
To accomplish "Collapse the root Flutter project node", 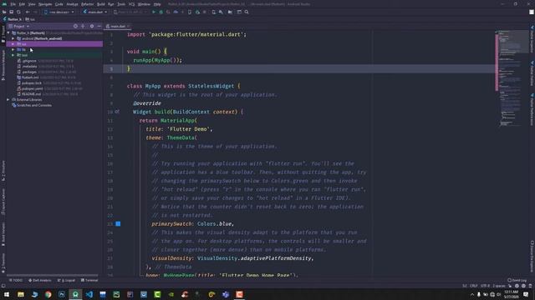I will [x=8, y=33].
